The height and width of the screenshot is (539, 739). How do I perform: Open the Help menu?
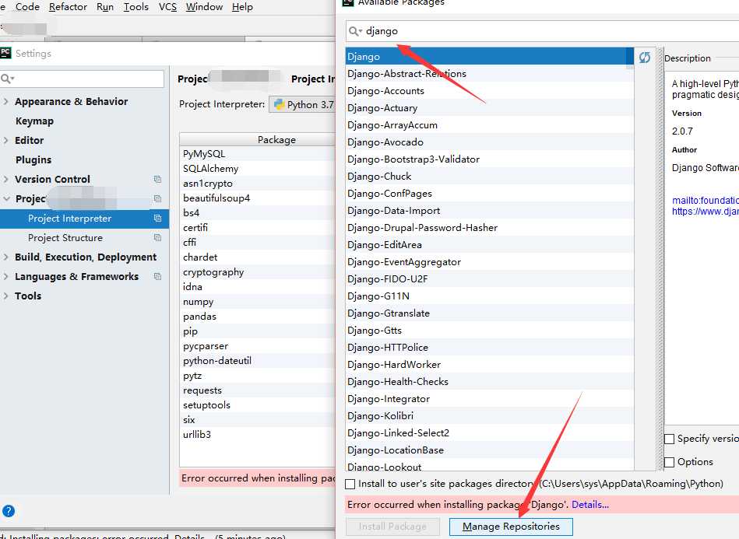242,7
